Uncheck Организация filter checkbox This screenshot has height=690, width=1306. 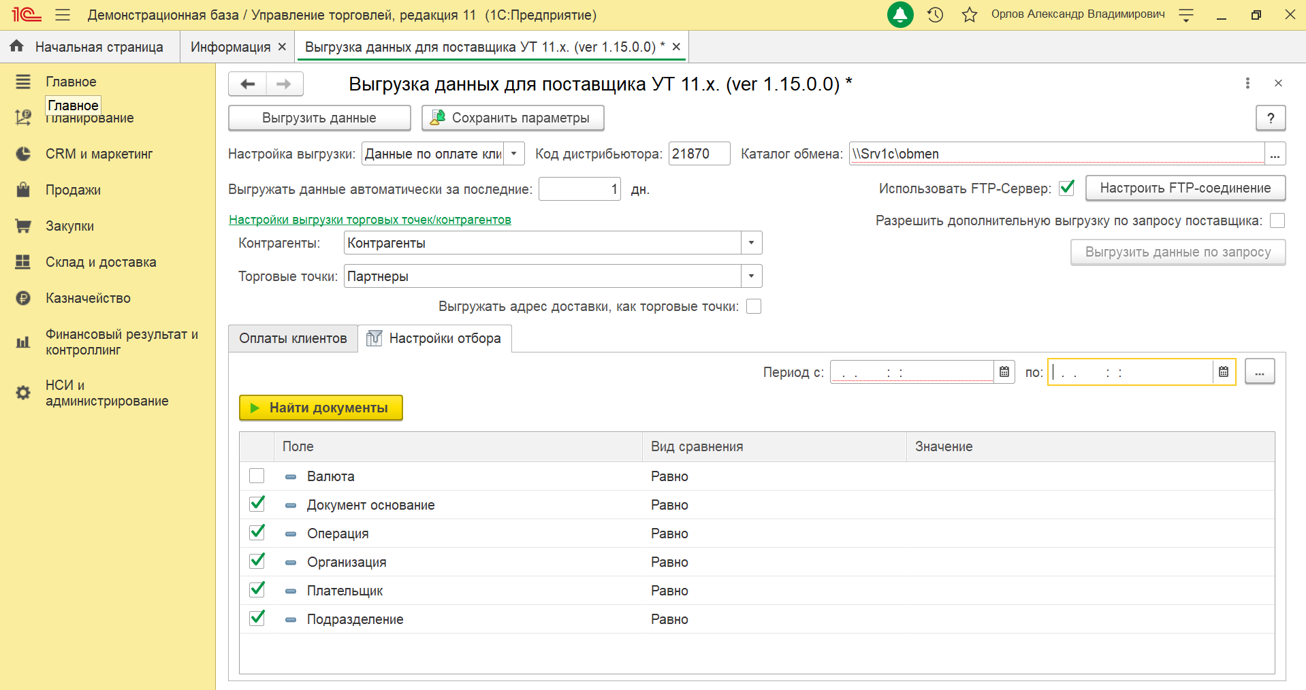257,561
